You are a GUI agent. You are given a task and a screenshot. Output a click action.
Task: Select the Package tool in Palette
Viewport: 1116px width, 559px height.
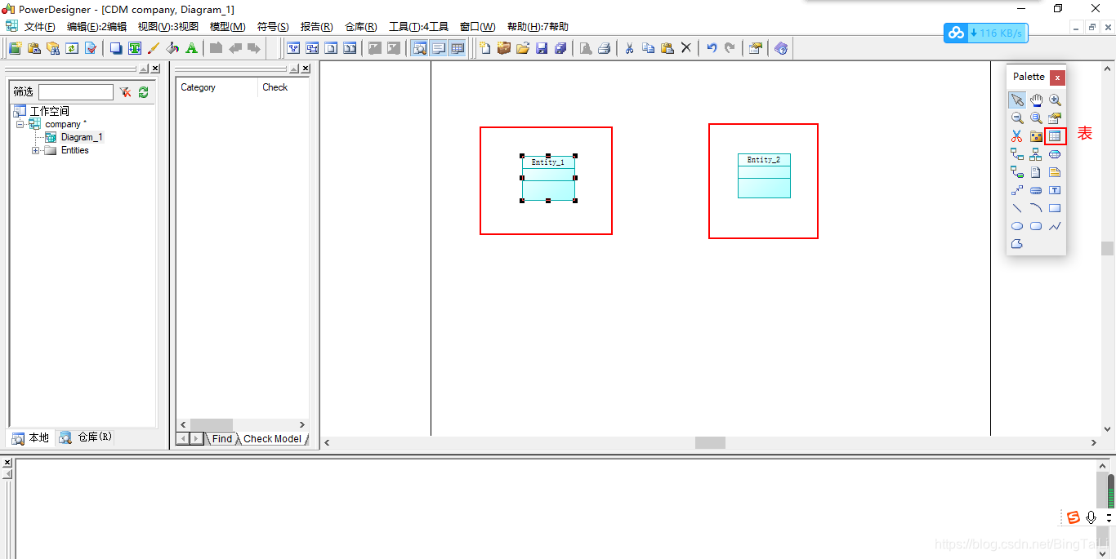pyautogui.click(x=1036, y=136)
